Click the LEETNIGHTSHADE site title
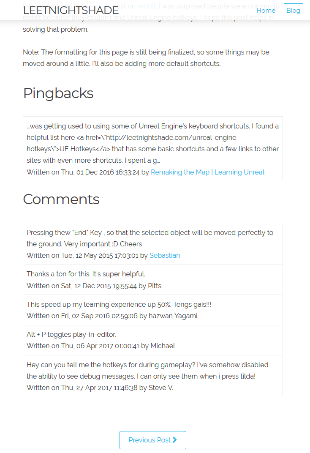This screenshot has width=310, height=453. (71, 11)
